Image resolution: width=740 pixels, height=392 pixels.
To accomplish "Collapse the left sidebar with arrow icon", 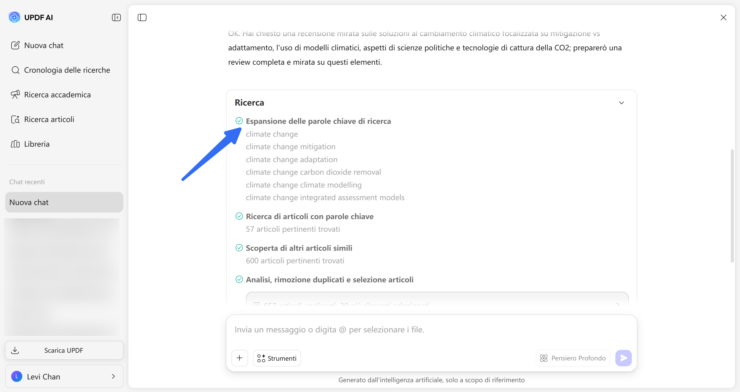I will [x=116, y=17].
